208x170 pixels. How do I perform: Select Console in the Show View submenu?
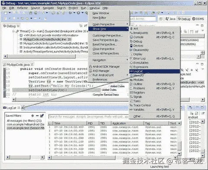click(154, 37)
